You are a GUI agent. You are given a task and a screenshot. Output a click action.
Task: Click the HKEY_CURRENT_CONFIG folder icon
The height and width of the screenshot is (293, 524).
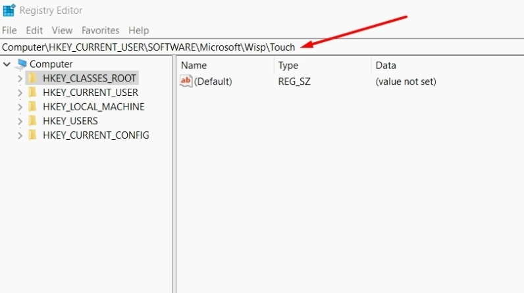pyautogui.click(x=33, y=135)
